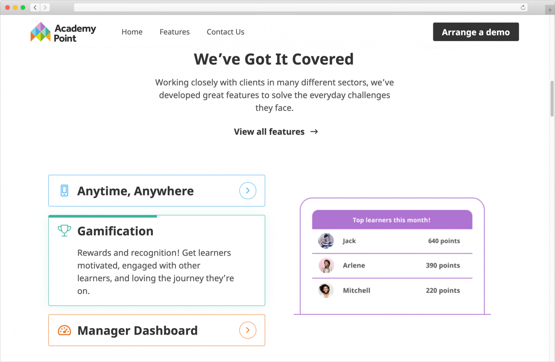Collapse the Gamification feature description
The image size is (555, 362).
[x=115, y=231]
